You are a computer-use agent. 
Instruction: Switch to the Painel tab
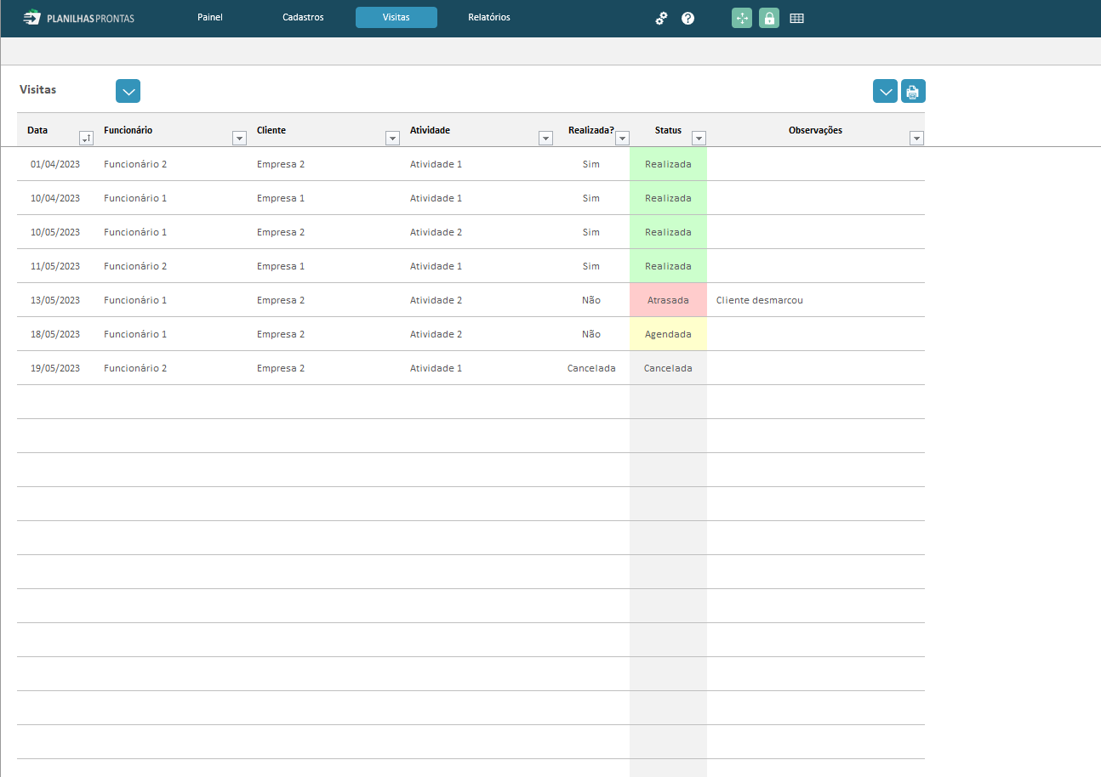coord(209,18)
